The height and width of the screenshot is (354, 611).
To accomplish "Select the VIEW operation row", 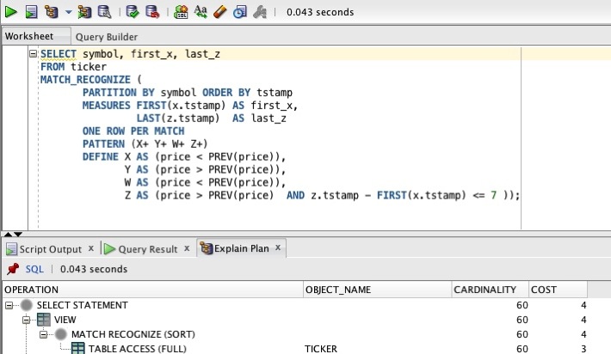I will 295,320.
